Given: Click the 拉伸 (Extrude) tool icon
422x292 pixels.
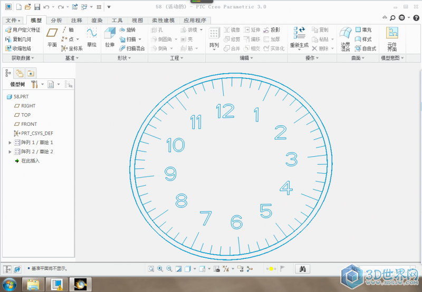Looking at the screenshot, I should pos(109,37).
